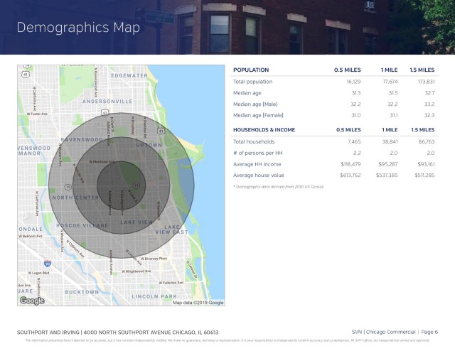Click the Route 41 shield near Edgewater
The height and width of the screenshot is (351, 455).
pyautogui.click(x=24, y=73)
